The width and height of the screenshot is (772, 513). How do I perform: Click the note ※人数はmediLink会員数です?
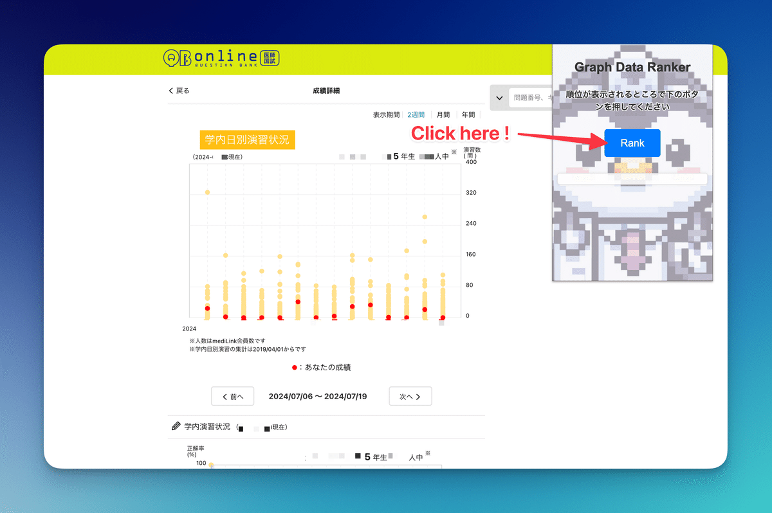(227, 341)
